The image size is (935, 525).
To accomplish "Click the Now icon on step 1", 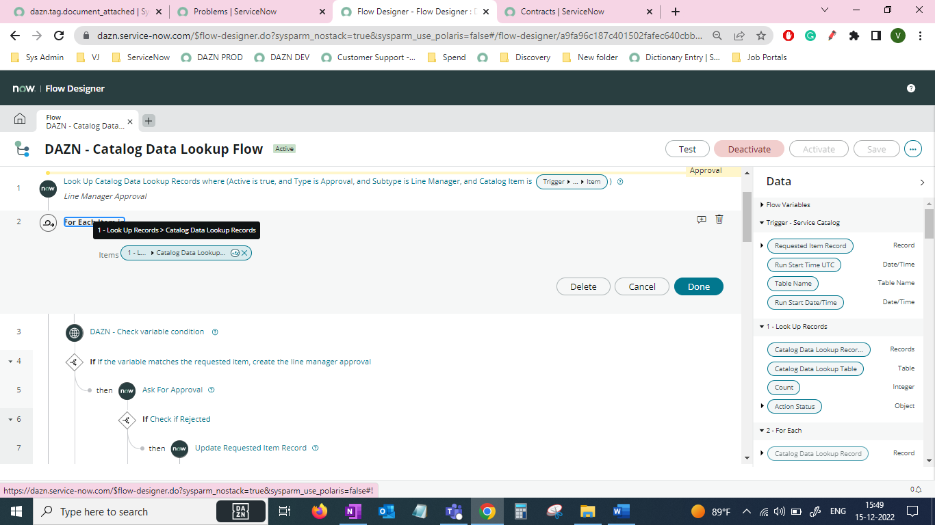I will tap(48, 189).
